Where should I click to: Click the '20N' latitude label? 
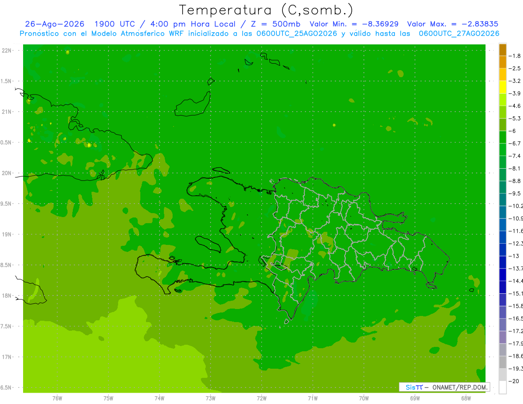click(7, 173)
